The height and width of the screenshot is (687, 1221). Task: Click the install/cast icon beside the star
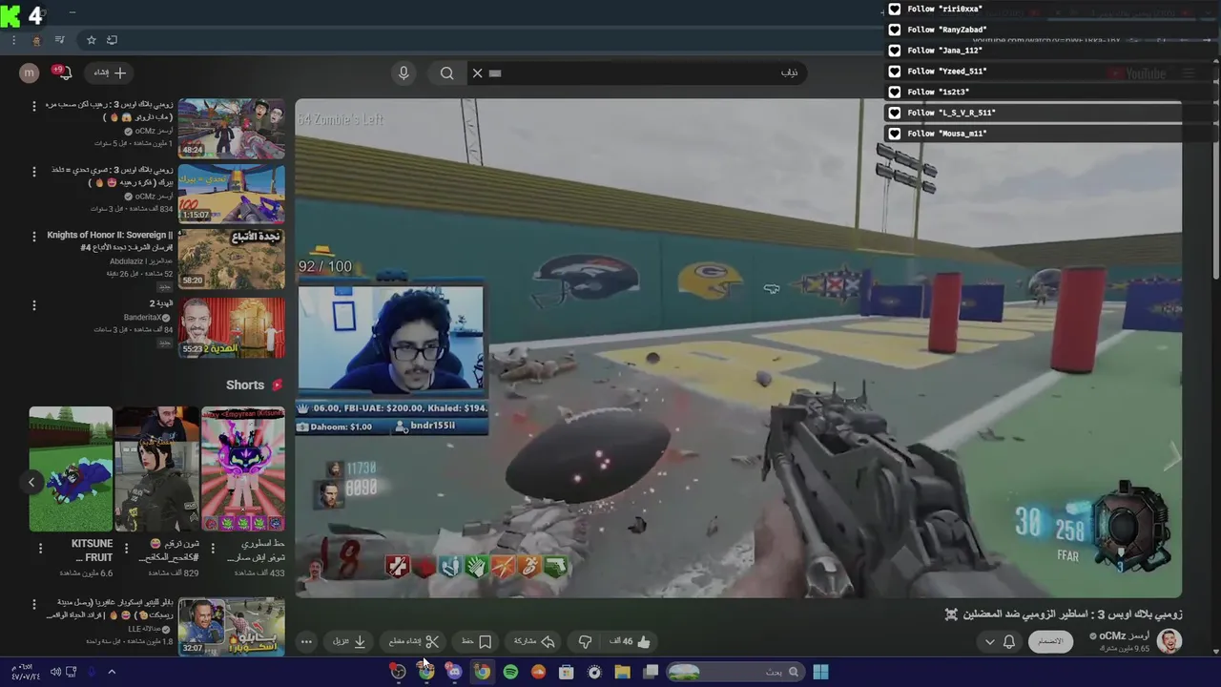tap(112, 40)
